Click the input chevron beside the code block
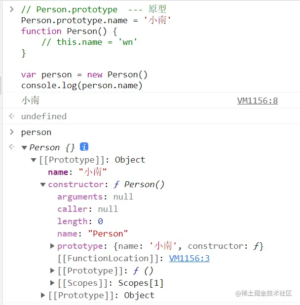Screen dimensions: 300x305 (12, 9)
